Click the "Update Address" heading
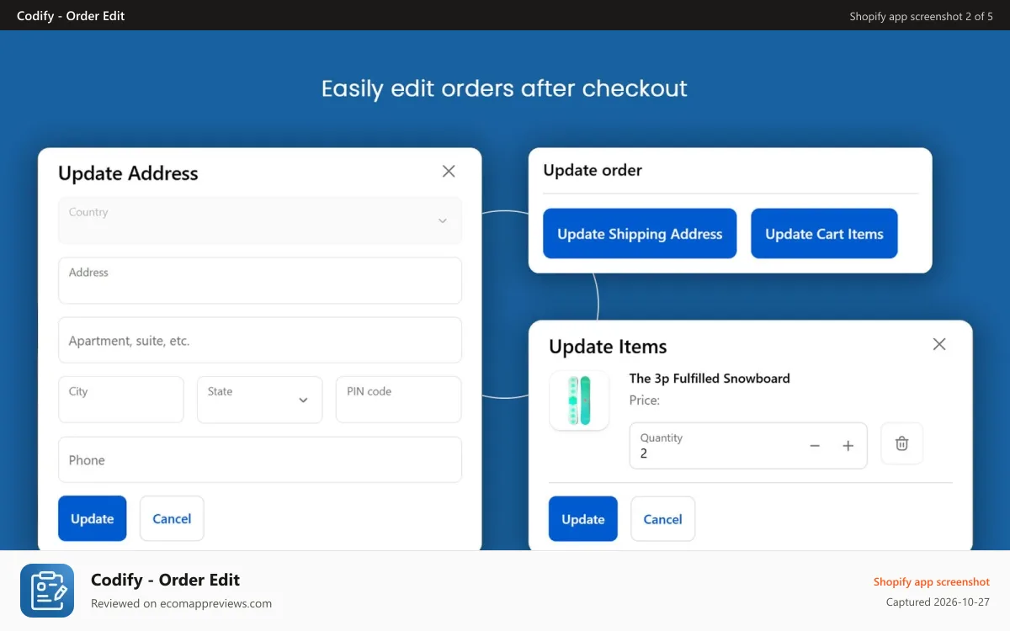The image size is (1010, 631). (x=128, y=173)
